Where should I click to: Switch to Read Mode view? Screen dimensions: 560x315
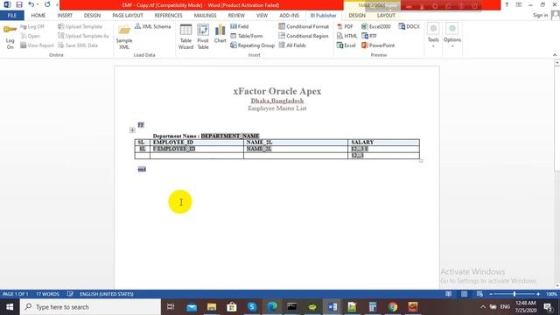tap(449, 294)
